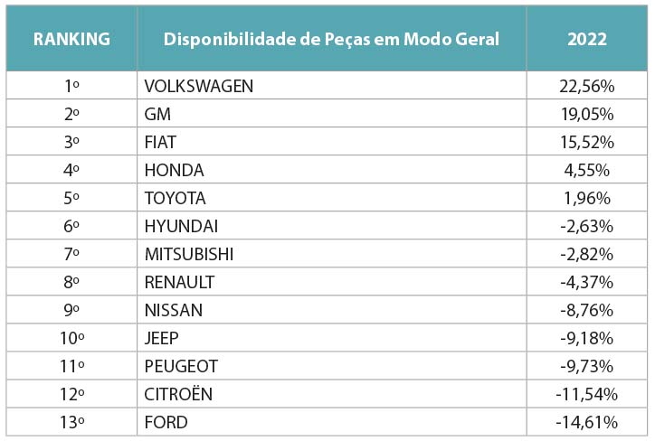Click the Disponibilidade de Peças em Modo Geral header
The width and height of the screenshot is (655, 441).
(331, 39)
